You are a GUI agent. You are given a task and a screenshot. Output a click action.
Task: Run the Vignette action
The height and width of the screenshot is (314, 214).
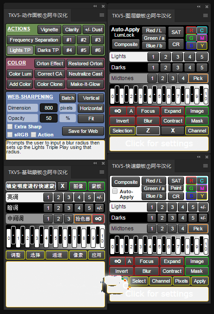(x=49, y=30)
